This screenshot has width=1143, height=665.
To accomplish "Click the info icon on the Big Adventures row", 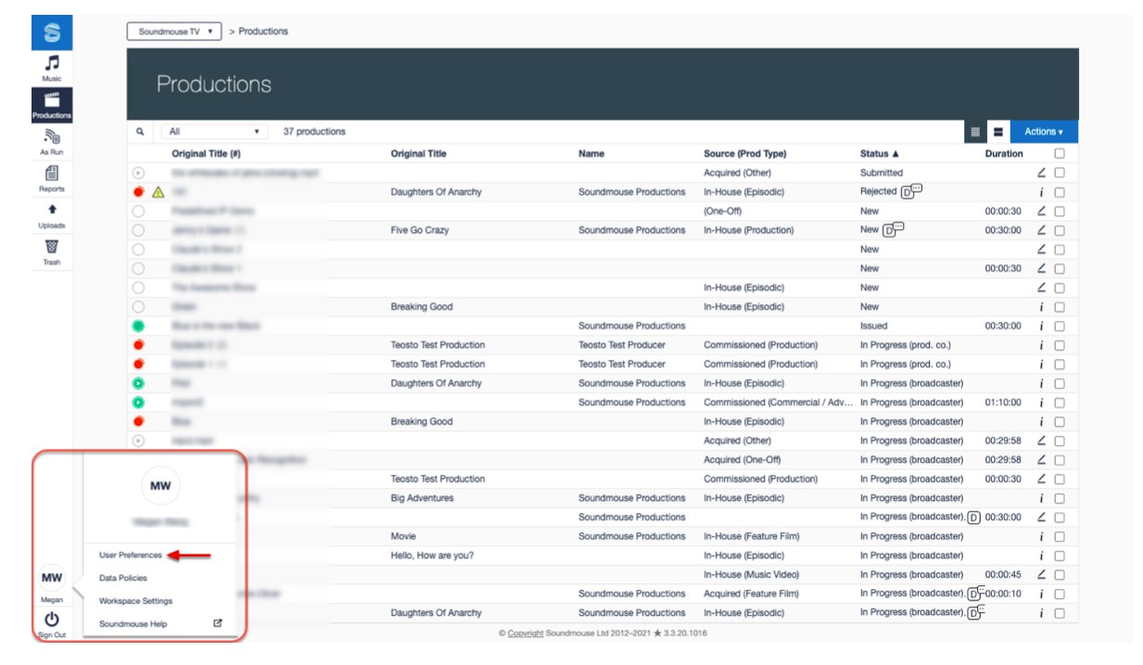I will coord(1041,498).
